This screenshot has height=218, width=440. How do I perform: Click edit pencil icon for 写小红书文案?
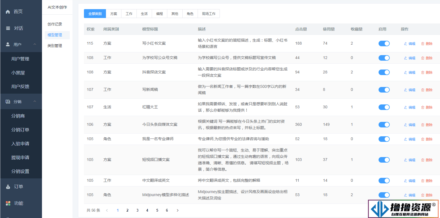point(406,44)
